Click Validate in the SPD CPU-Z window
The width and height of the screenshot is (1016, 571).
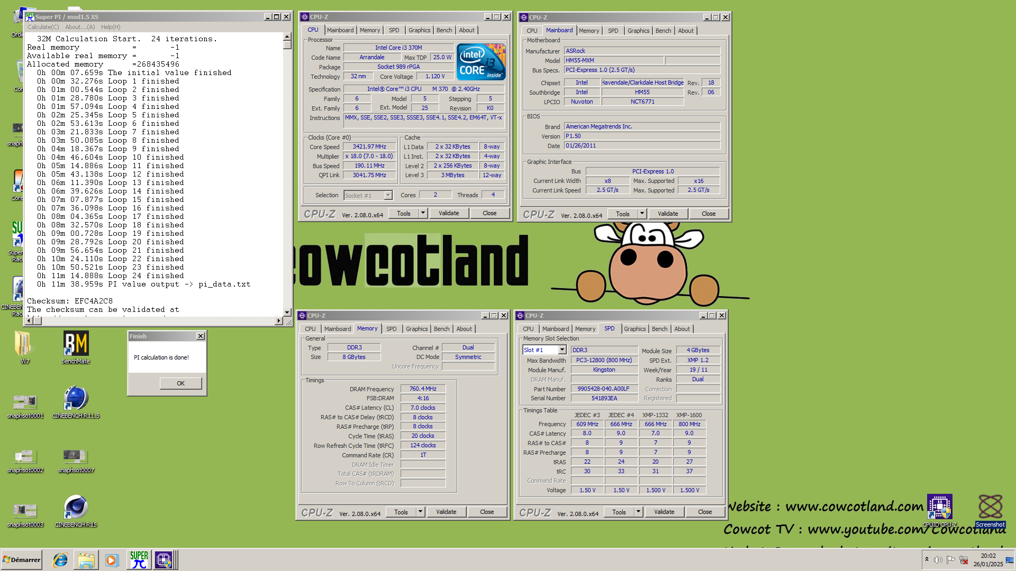pyautogui.click(x=664, y=512)
